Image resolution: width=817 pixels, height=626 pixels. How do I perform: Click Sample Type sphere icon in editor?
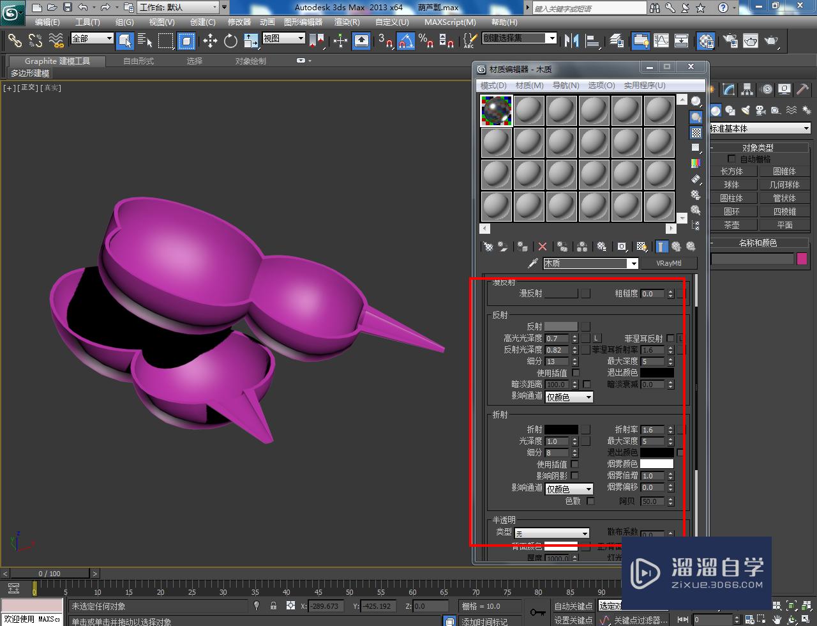click(696, 102)
